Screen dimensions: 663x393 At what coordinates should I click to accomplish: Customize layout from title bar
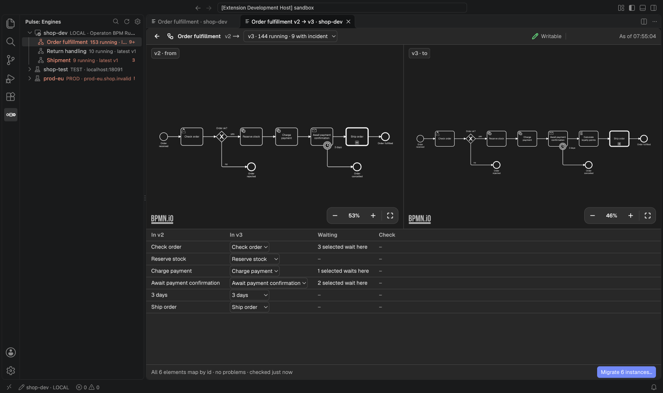(621, 8)
